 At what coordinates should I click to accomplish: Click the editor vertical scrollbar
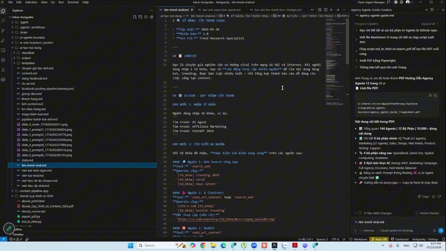pos(347,41)
